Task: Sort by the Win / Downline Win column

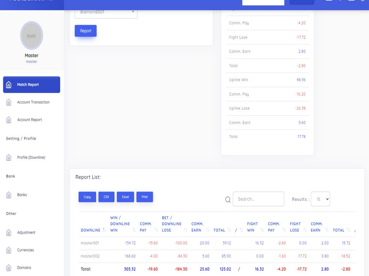Action: 123,224
